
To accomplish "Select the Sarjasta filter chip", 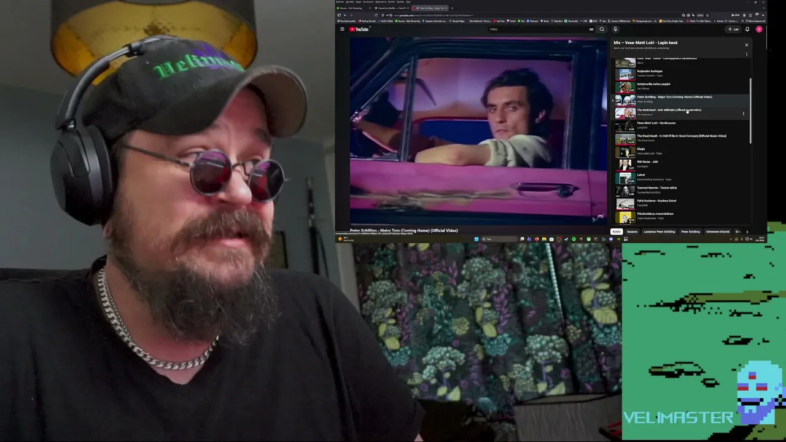I will (632, 231).
